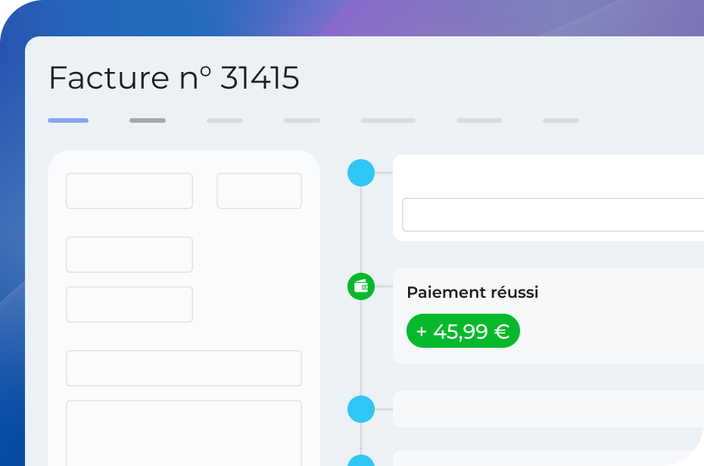The image size is (704, 466).
Task: Open the "Paiement réussi" timeline entry
Action: (472, 292)
